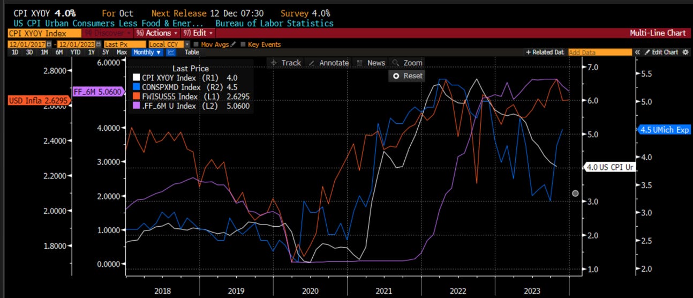
Task: Click the Edit Chart button
Action: click(x=661, y=53)
